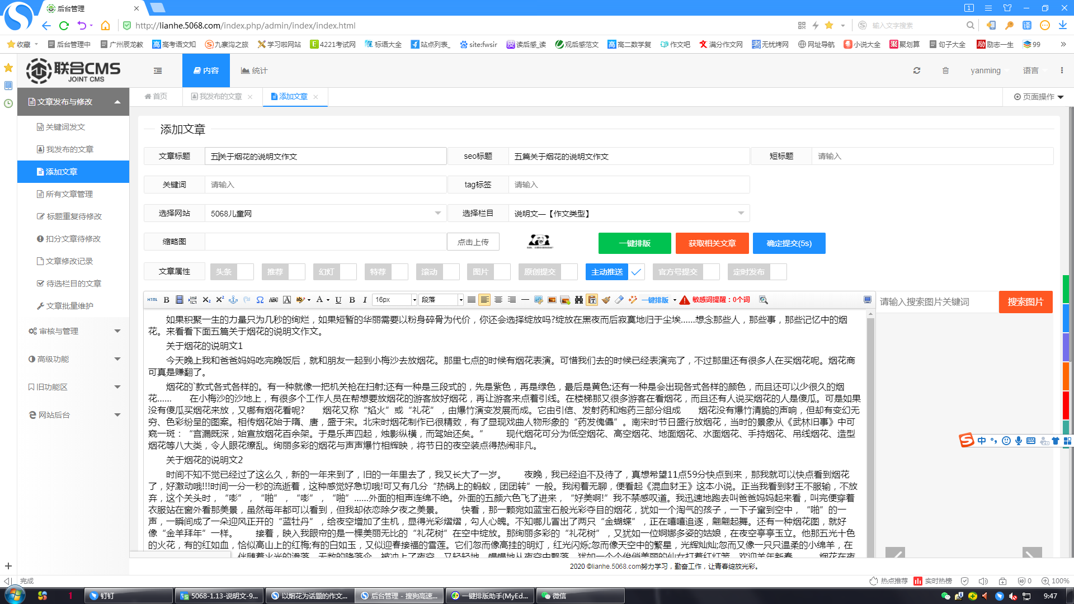
Task: Uncheck the 主动推送 option
Action: click(635, 272)
